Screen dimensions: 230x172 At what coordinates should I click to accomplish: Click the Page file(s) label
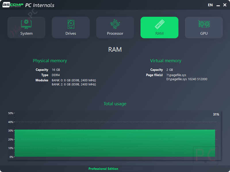click(x=154, y=75)
